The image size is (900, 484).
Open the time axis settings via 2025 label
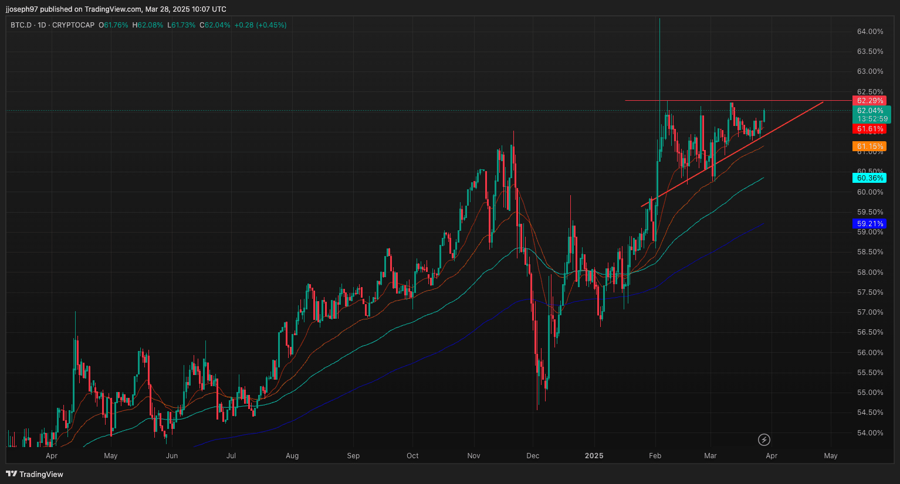594,456
